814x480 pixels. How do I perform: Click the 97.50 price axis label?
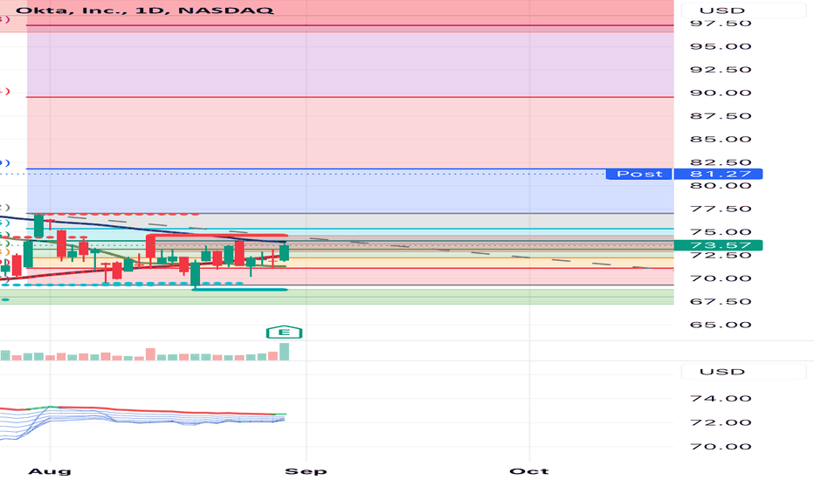[721, 24]
